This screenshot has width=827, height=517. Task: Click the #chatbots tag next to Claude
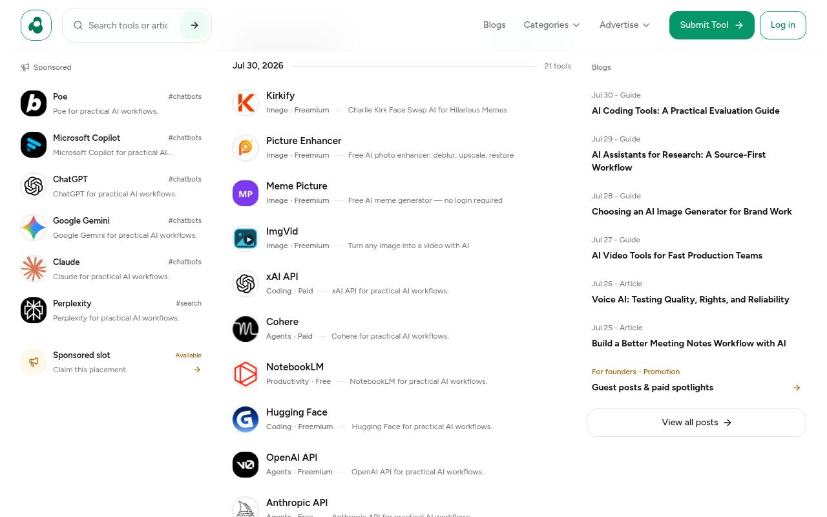point(185,262)
